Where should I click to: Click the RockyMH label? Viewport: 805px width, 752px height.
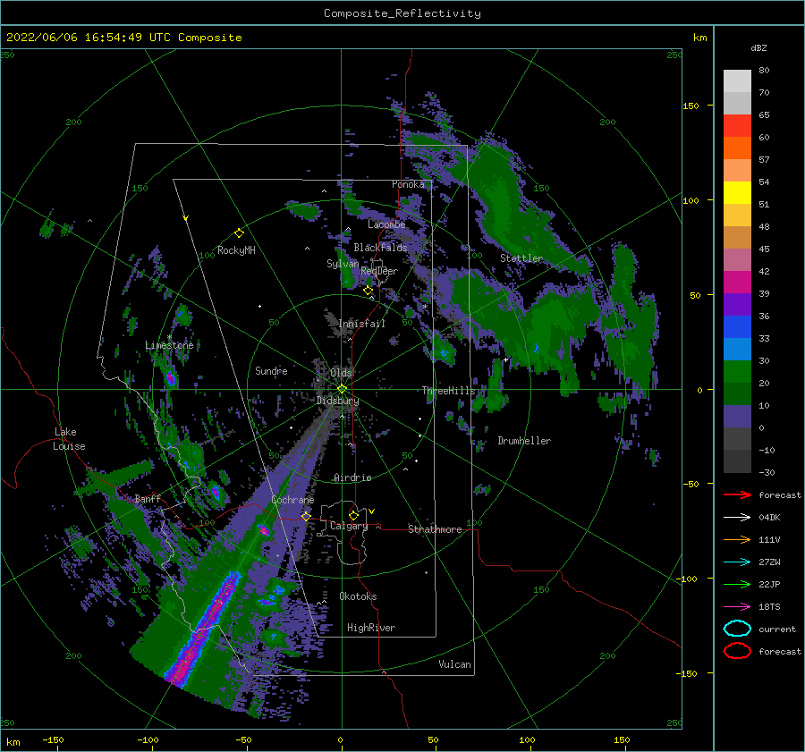[236, 250]
